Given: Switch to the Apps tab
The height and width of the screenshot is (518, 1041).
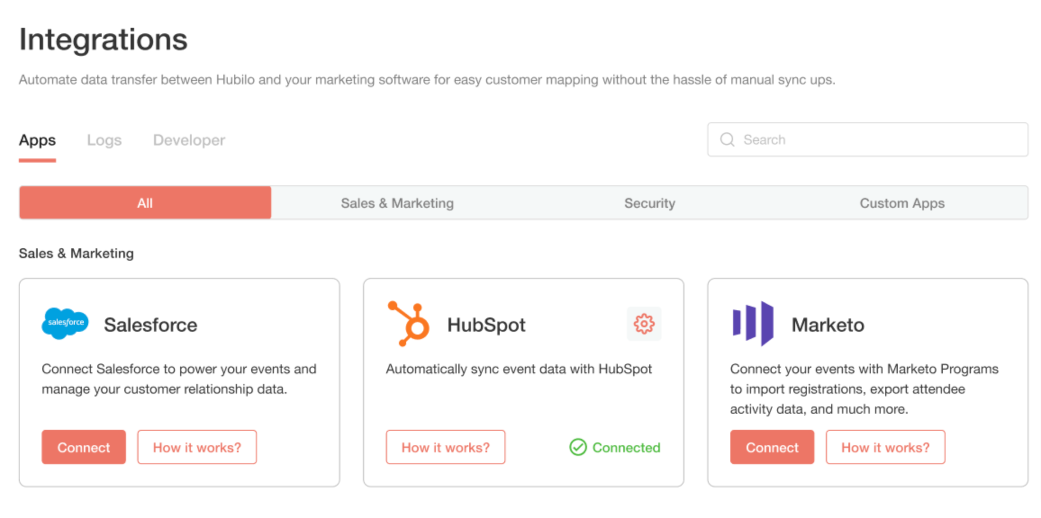Looking at the screenshot, I should 37,140.
